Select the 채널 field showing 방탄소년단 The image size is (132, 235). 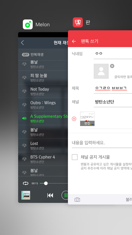(113, 102)
